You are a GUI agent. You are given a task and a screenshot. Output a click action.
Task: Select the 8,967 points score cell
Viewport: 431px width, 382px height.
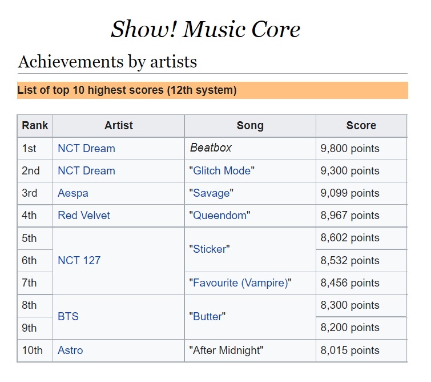pos(361,216)
